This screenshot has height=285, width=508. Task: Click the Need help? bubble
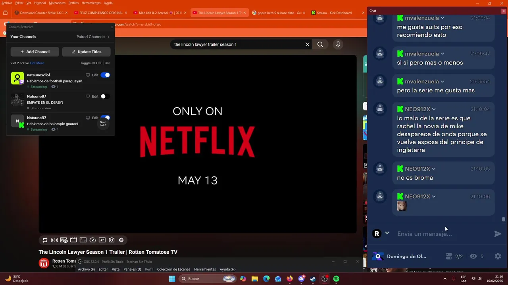coord(103,123)
